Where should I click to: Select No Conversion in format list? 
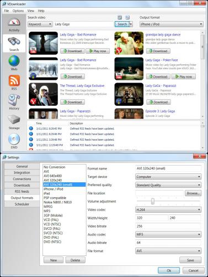pyautogui.click(x=64, y=167)
